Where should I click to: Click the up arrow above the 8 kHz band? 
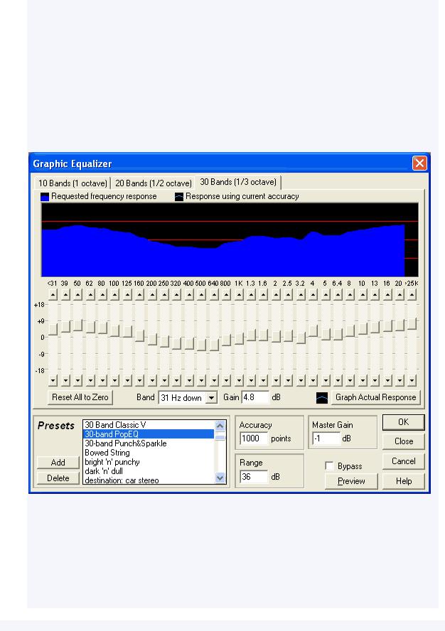tap(350, 295)
